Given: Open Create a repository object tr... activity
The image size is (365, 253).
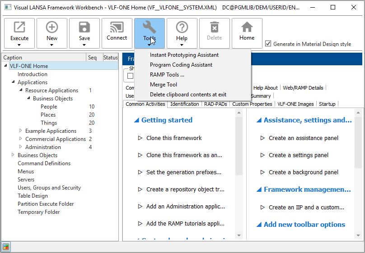Looking at the screenshot, I should [185, 190].
